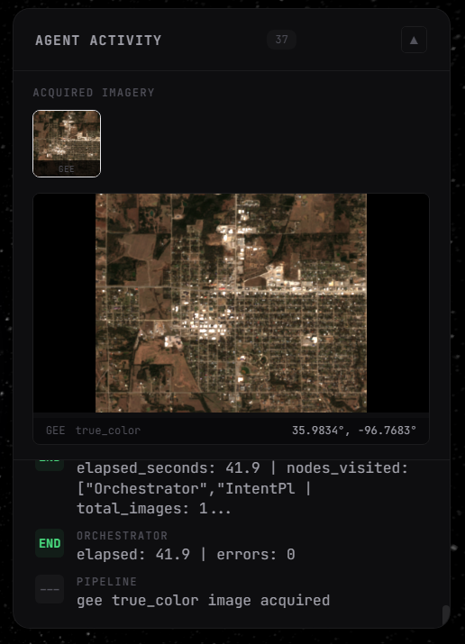Click the ORCHESTRATOR log entry header
Viewport: 465px width, 644px height.
122,536
